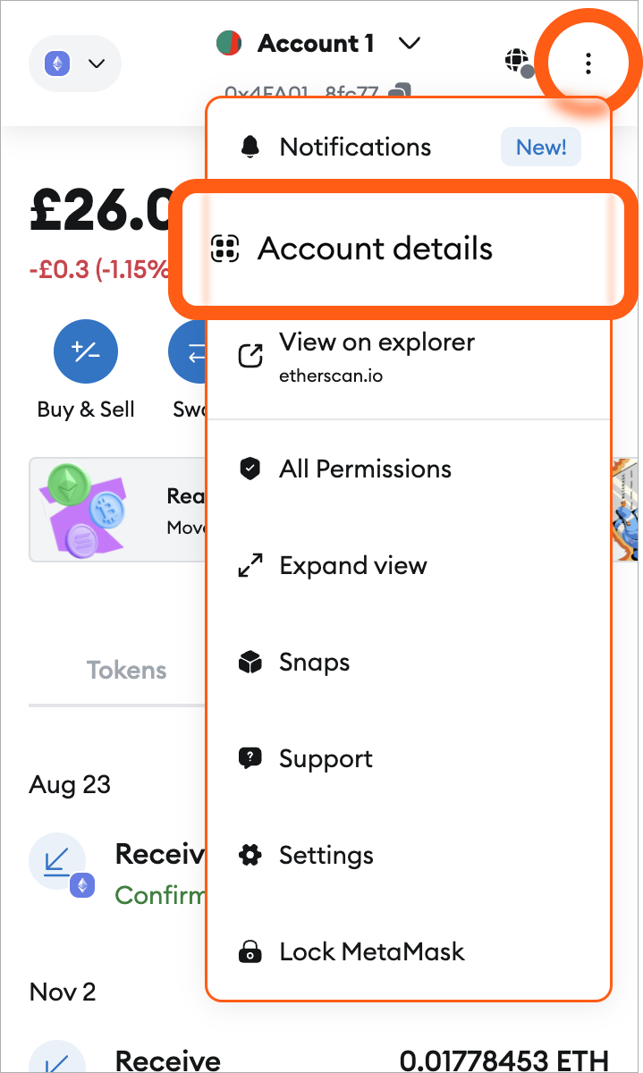The image size is (643, 1073).
Task: Click the Settings gear icon
Action: 250,856
